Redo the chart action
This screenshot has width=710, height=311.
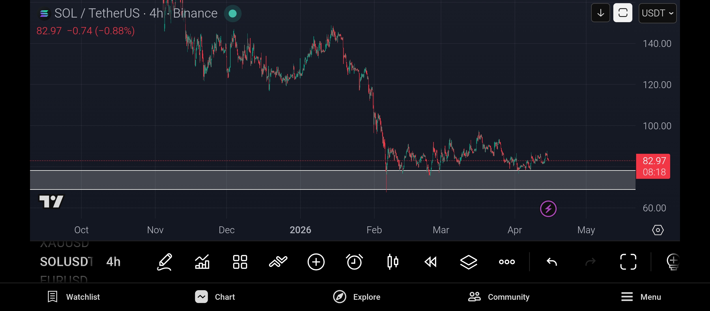(590, 262)
